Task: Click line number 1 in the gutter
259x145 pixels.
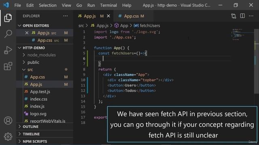Action: pos(84,32)
